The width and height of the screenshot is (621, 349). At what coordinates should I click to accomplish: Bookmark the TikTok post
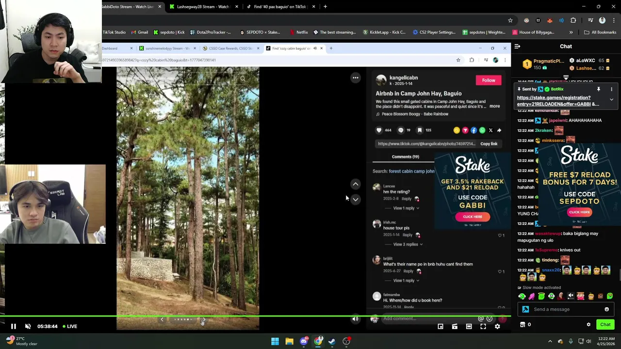pos(420,130)
